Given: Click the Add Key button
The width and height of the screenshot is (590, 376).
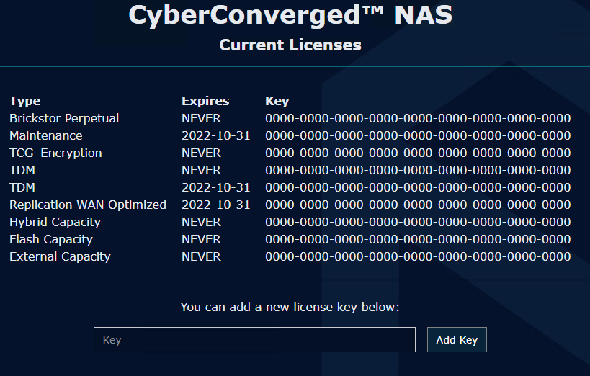Looking at the screenshot, I should 457,340.
